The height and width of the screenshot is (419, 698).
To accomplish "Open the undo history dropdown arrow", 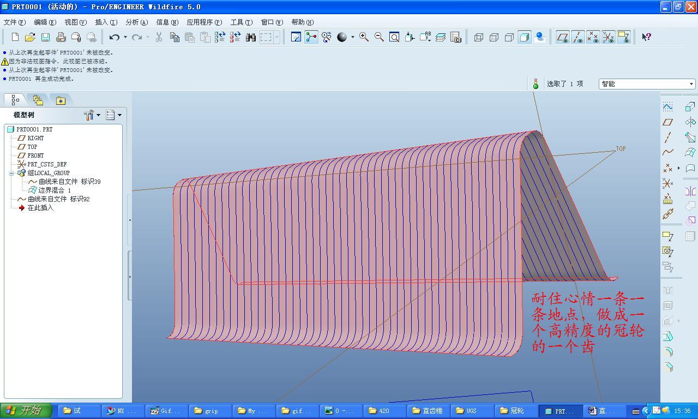I will [x=125, y=37].
